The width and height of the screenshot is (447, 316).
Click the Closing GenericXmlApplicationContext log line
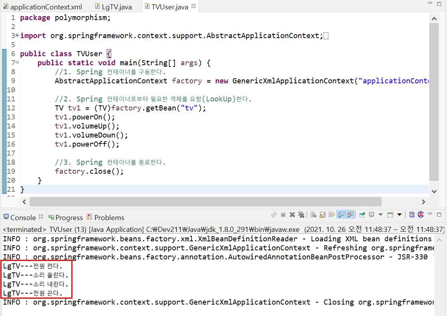pos(218,302)
